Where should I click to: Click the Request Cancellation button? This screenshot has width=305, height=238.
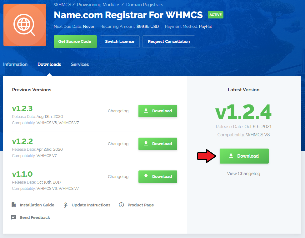click(169, 42)
